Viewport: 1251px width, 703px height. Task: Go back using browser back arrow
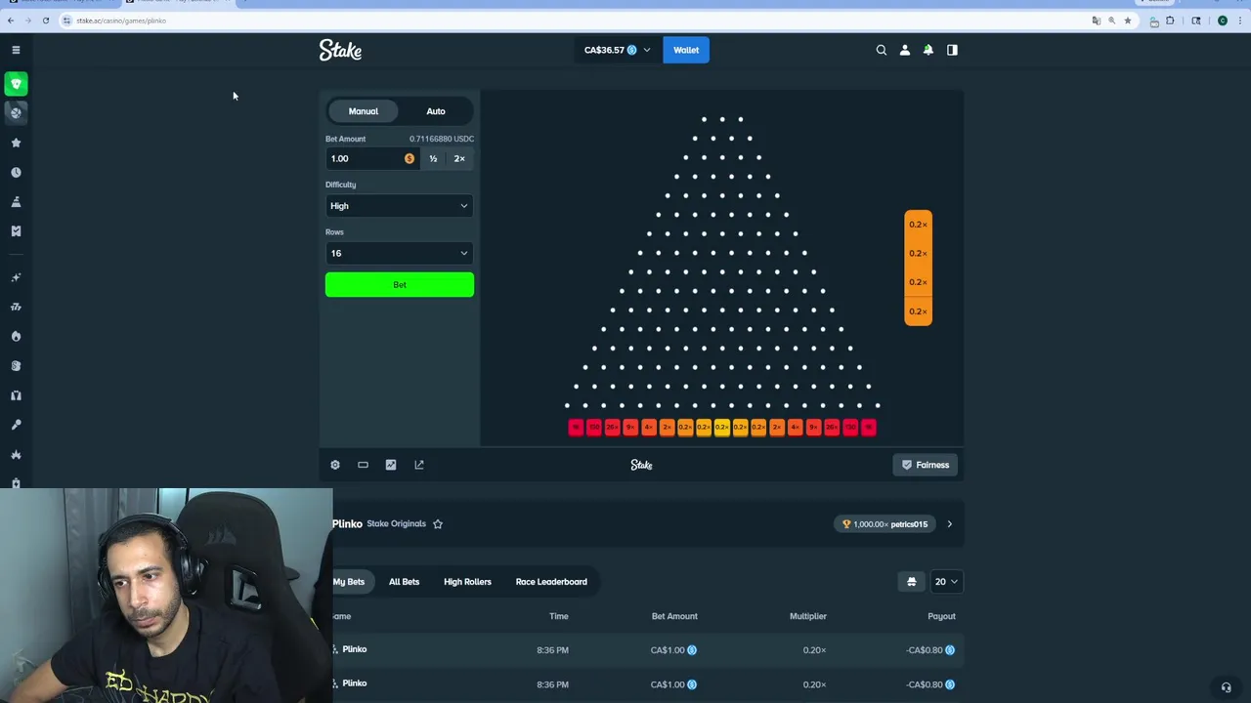pyautogui.click(x=11, y=21)
